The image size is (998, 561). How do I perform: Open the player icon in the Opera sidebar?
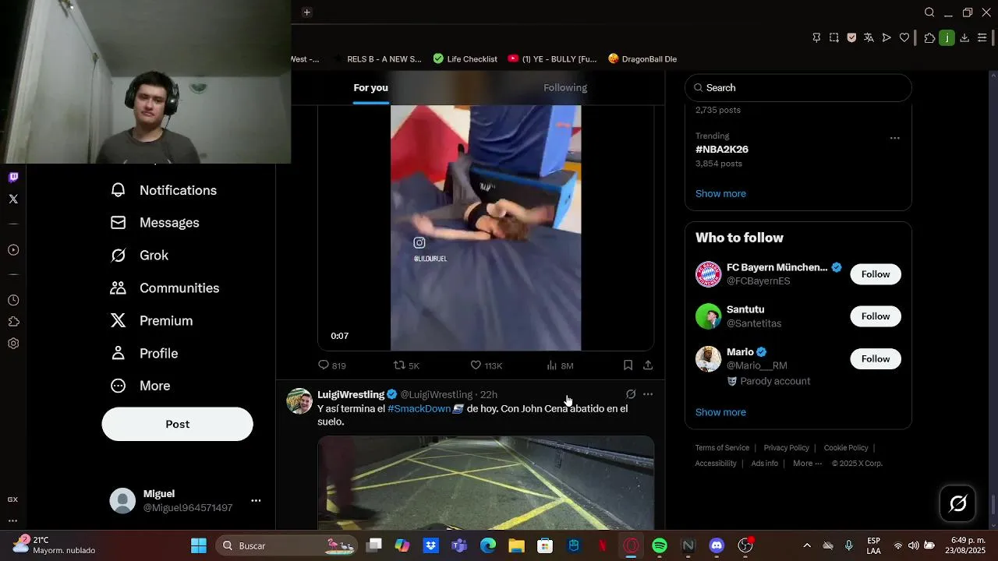coord(13,250)
